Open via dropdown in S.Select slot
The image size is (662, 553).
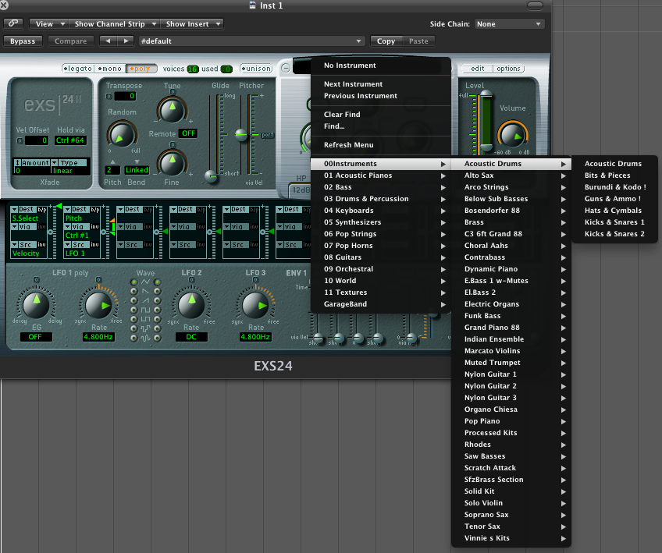[x=23, y=226]
